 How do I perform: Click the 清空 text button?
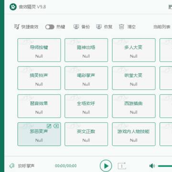(131, 27)
